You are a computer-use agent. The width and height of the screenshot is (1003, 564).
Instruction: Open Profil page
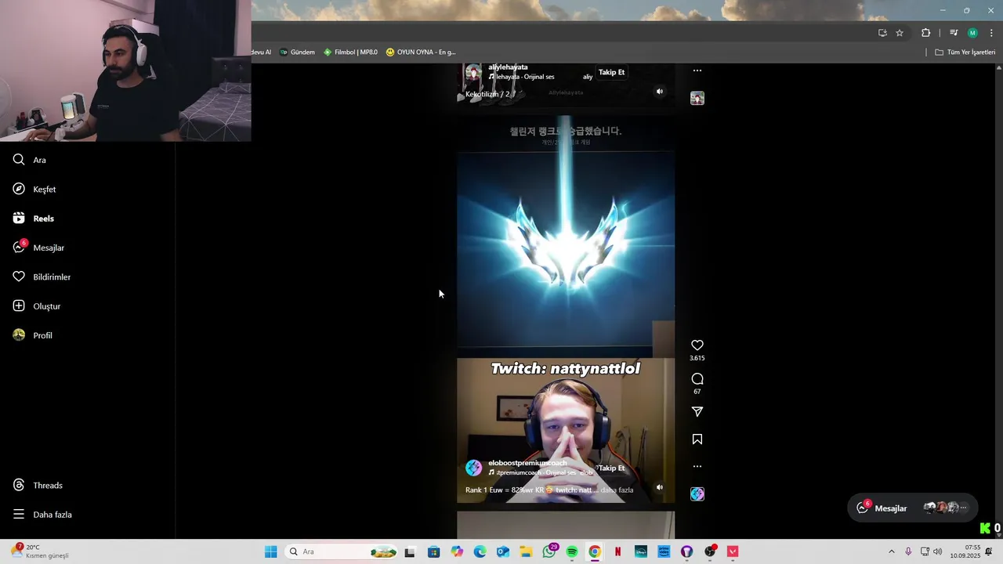(x=33, y=335)
